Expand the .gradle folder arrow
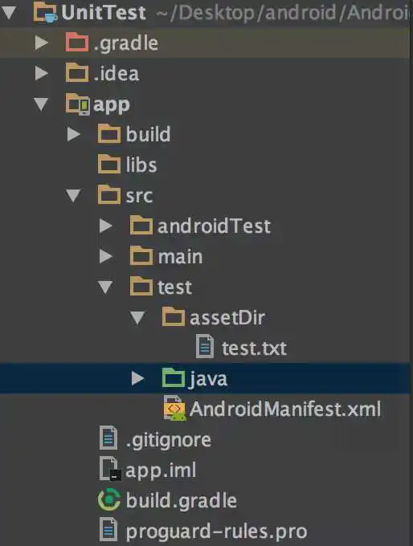Viewport: 413px width, 546px height. [42, 43]
